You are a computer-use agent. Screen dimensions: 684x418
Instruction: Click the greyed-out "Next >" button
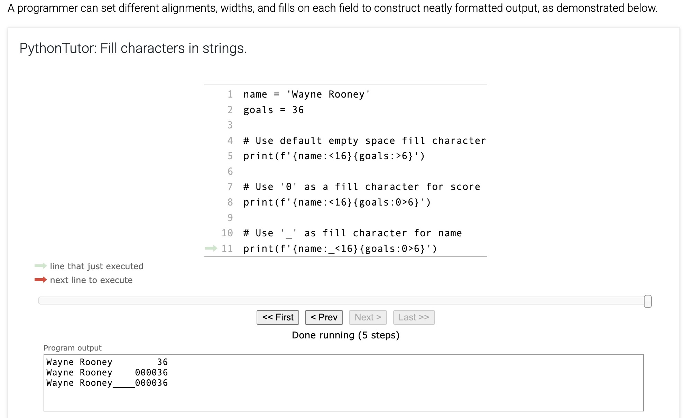tap(368, 317)
